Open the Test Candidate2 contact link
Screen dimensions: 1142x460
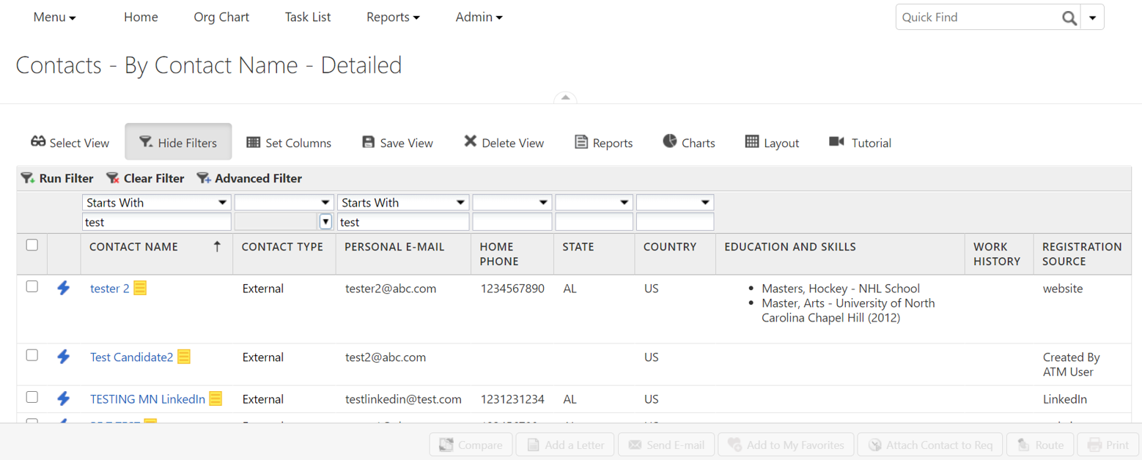(131, 357)
